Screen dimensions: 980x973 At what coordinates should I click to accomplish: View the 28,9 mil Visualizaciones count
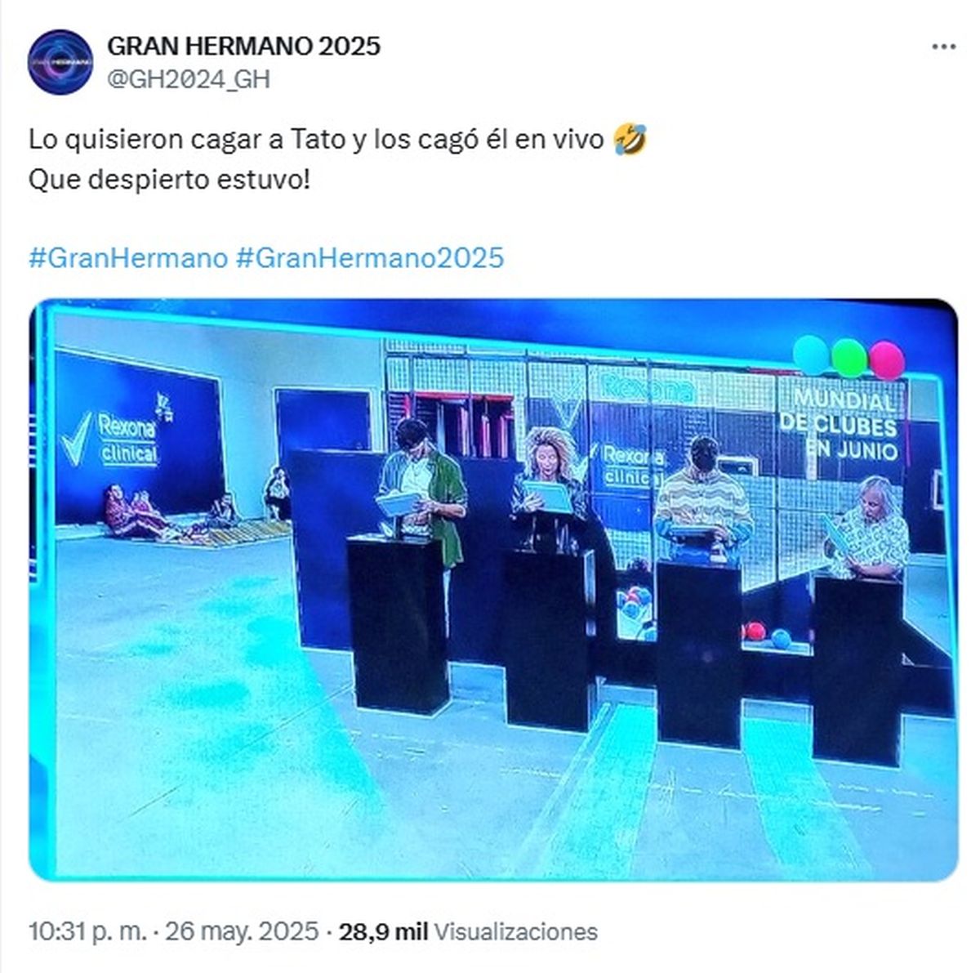click(468, 931)
